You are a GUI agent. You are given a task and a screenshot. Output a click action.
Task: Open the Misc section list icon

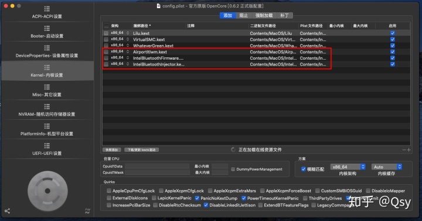(47, 87)
